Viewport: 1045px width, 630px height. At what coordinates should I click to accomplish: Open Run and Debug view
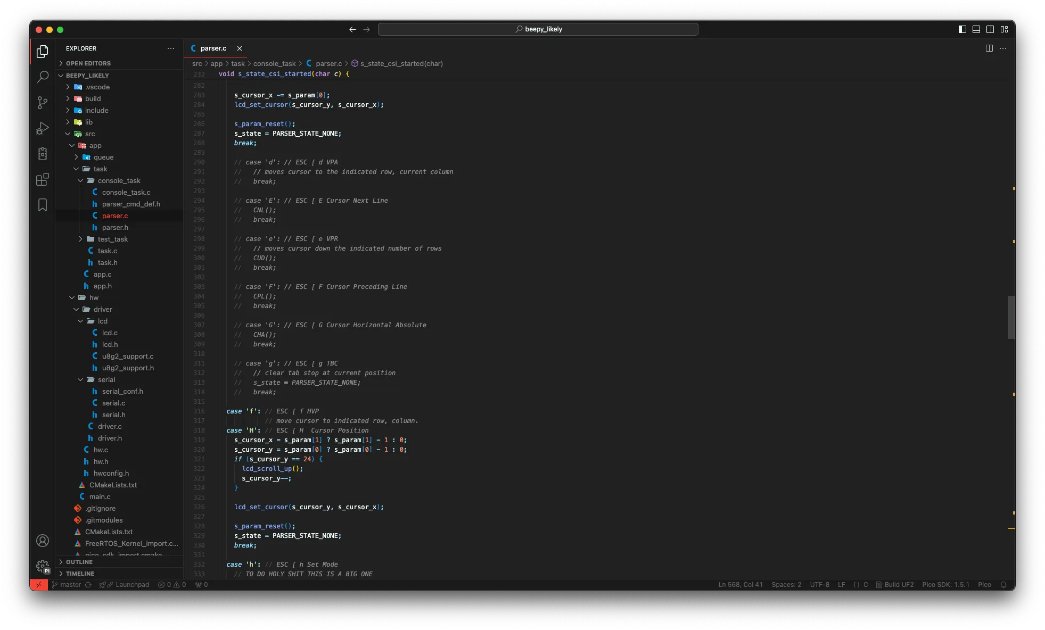(43, 128)
